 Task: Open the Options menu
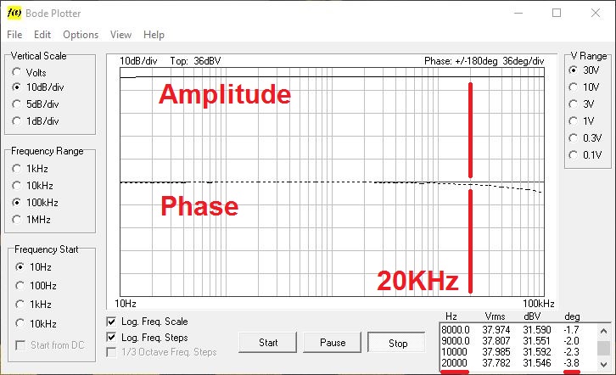coord(81,35)
